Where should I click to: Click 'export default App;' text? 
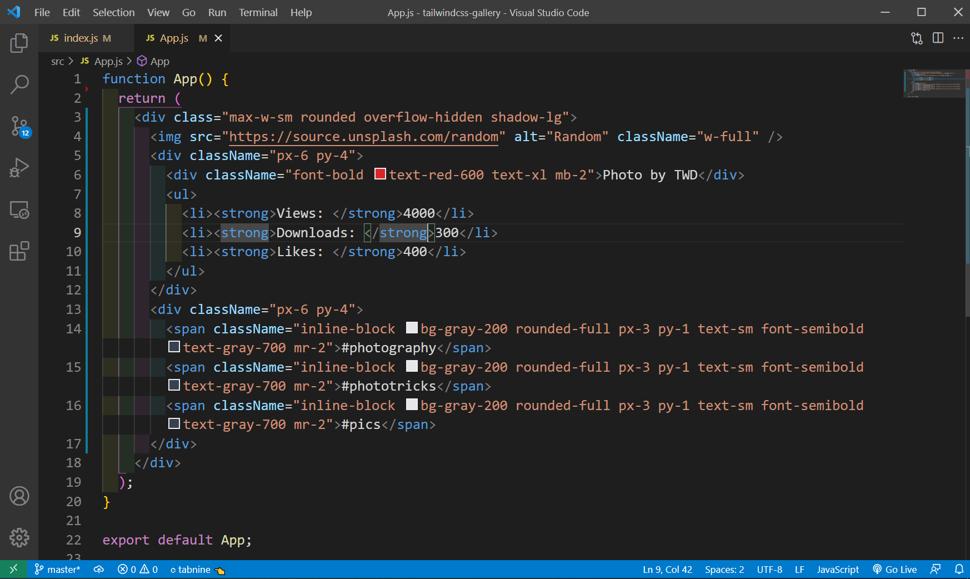point(177,540)
